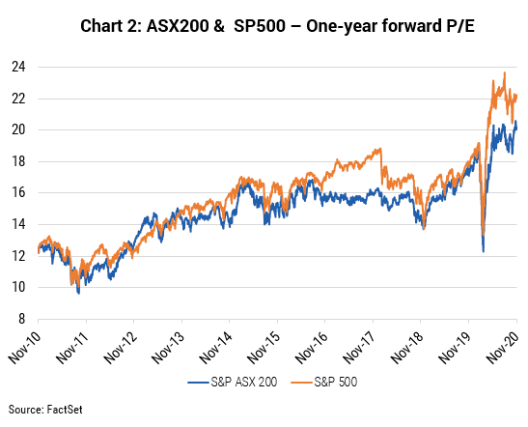528x427 pixels.
Task: Click the Source: FactSet text
Action: [45, 410]
